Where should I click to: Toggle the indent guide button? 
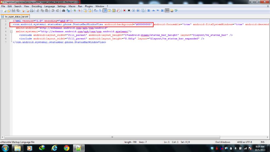105,11
